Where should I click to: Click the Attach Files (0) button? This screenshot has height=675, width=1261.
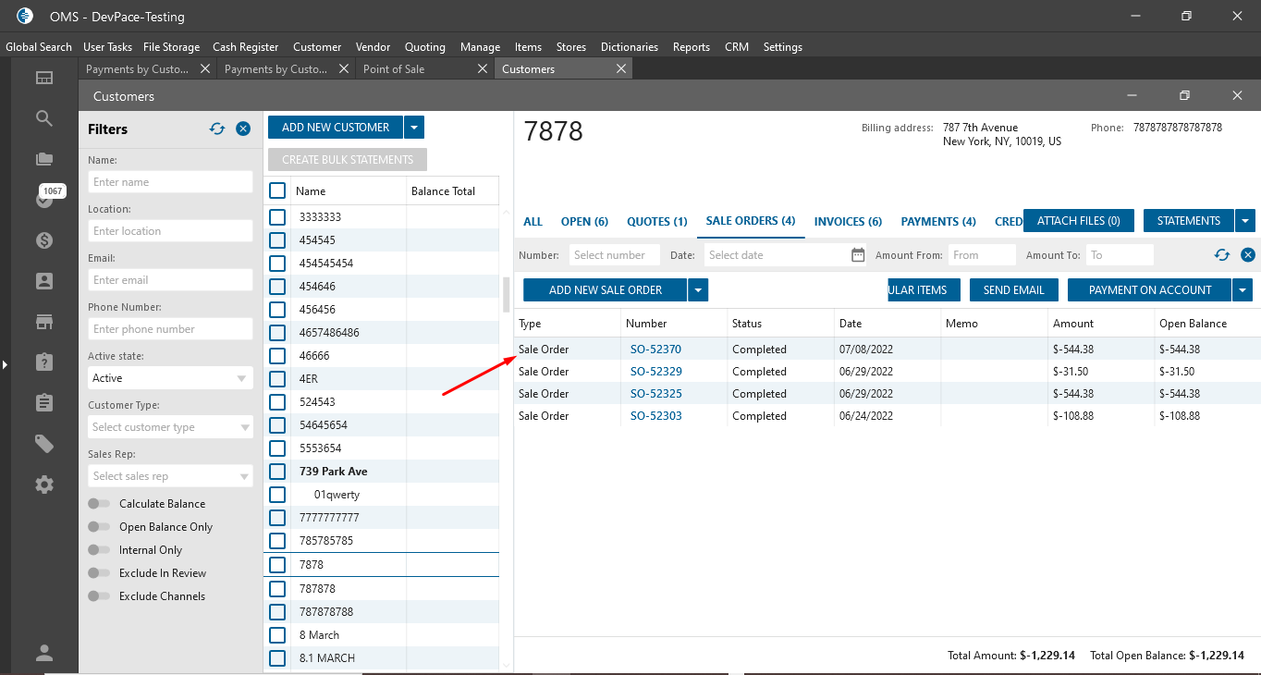point(1079,221)
